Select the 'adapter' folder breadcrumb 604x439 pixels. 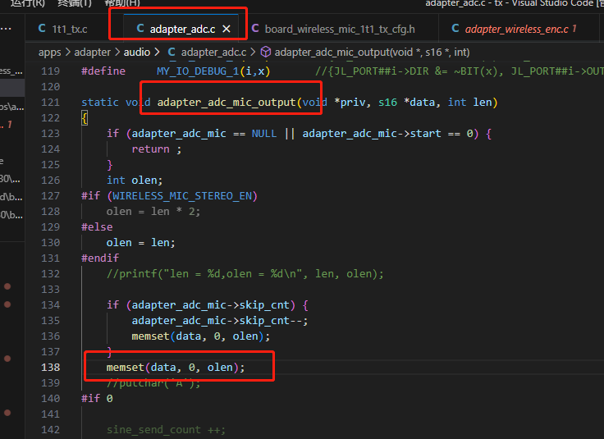click(x=92, y=52)
